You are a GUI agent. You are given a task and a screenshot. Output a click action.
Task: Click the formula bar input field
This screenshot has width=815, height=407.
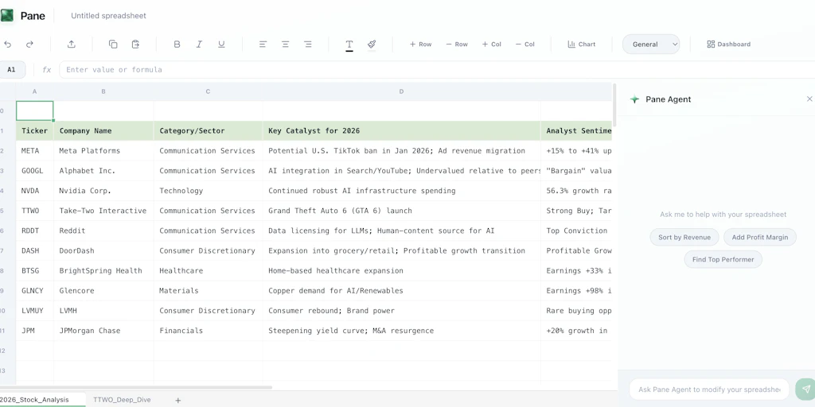(x=437, y=70)
